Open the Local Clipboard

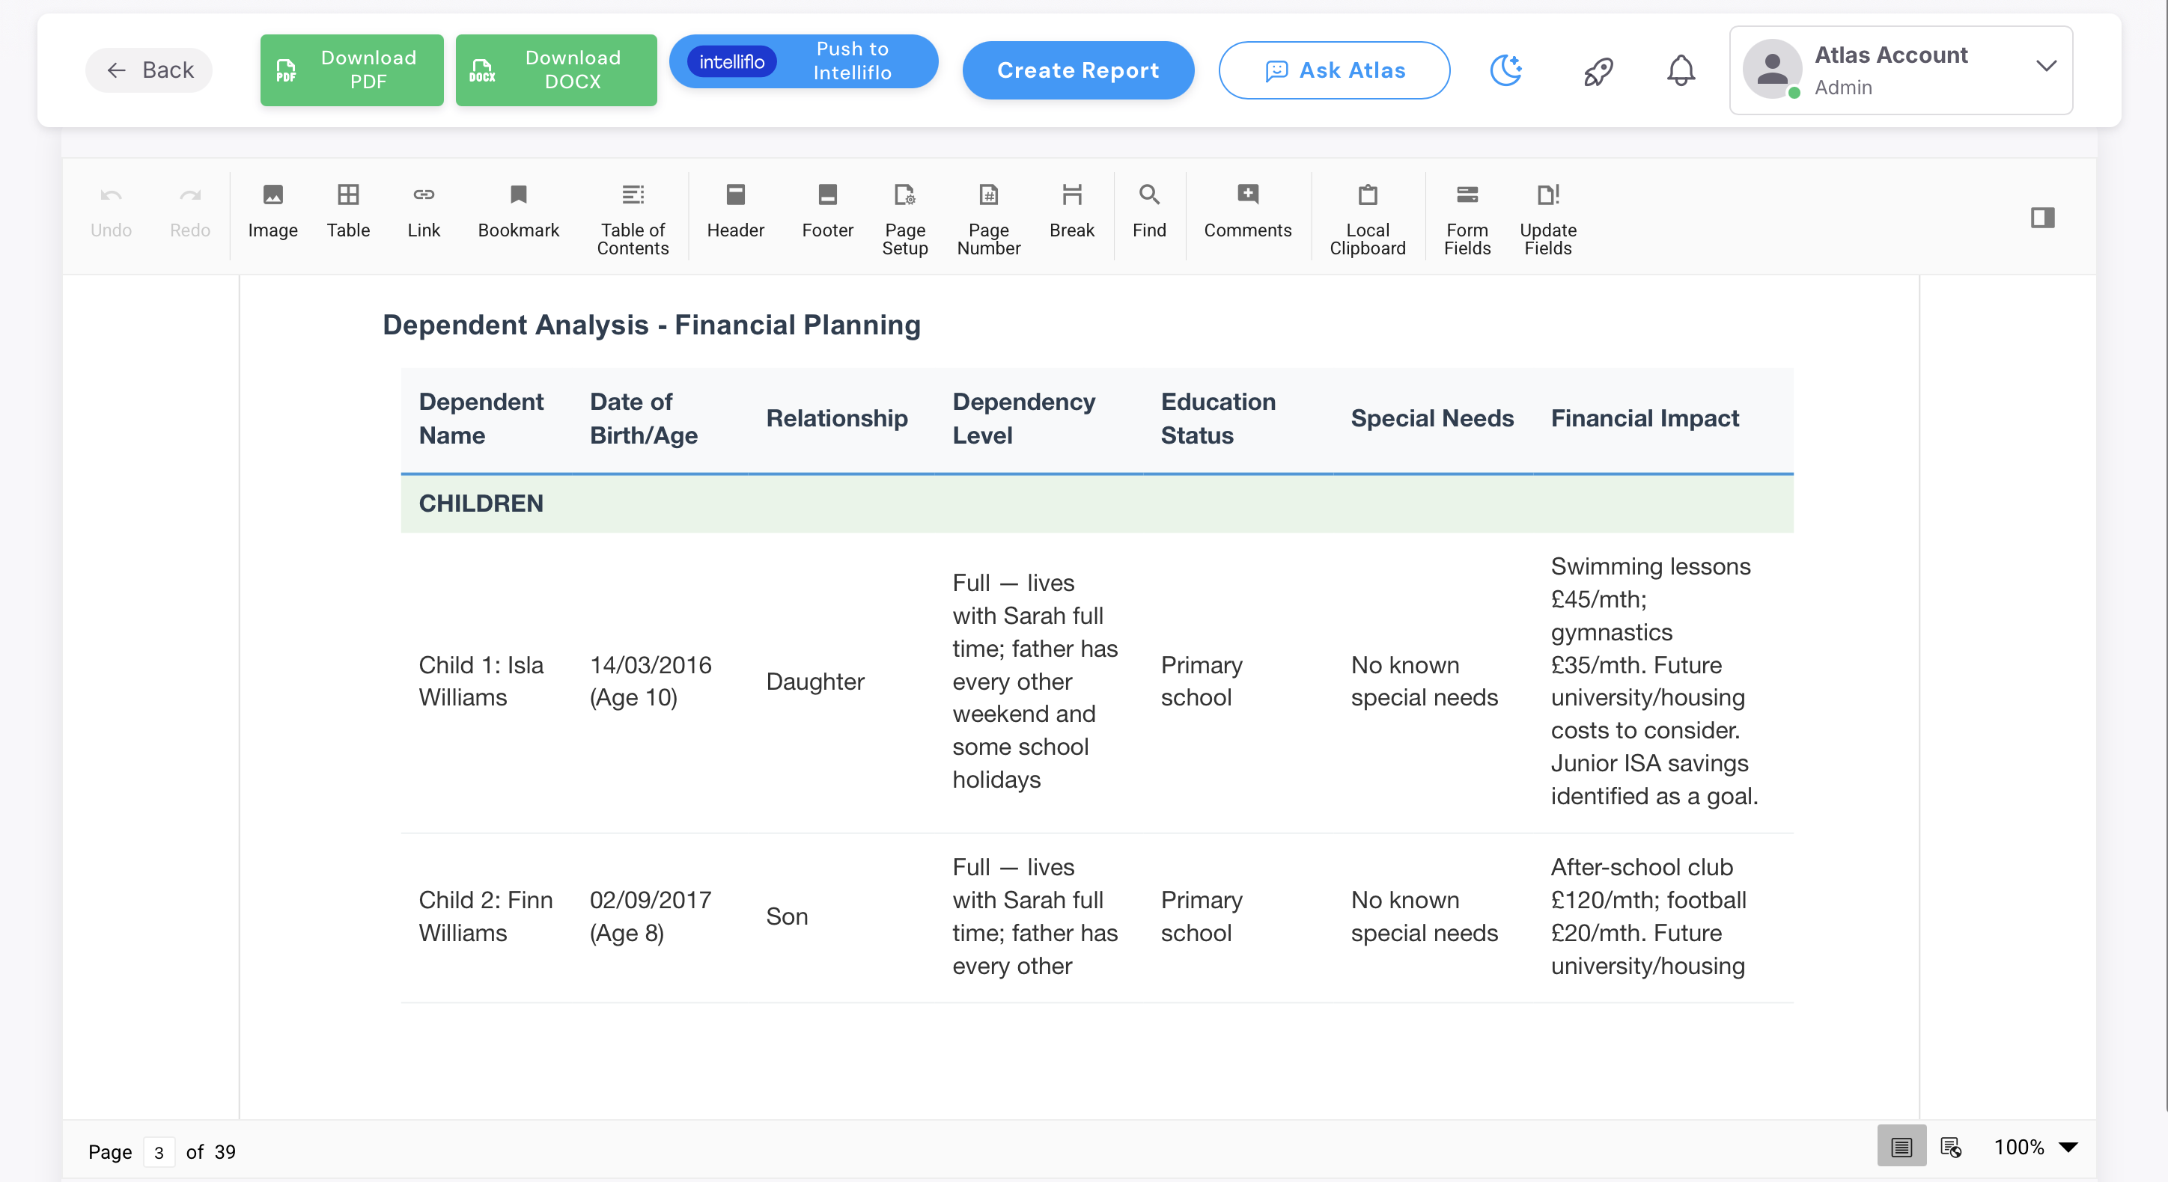(1368, 221)
